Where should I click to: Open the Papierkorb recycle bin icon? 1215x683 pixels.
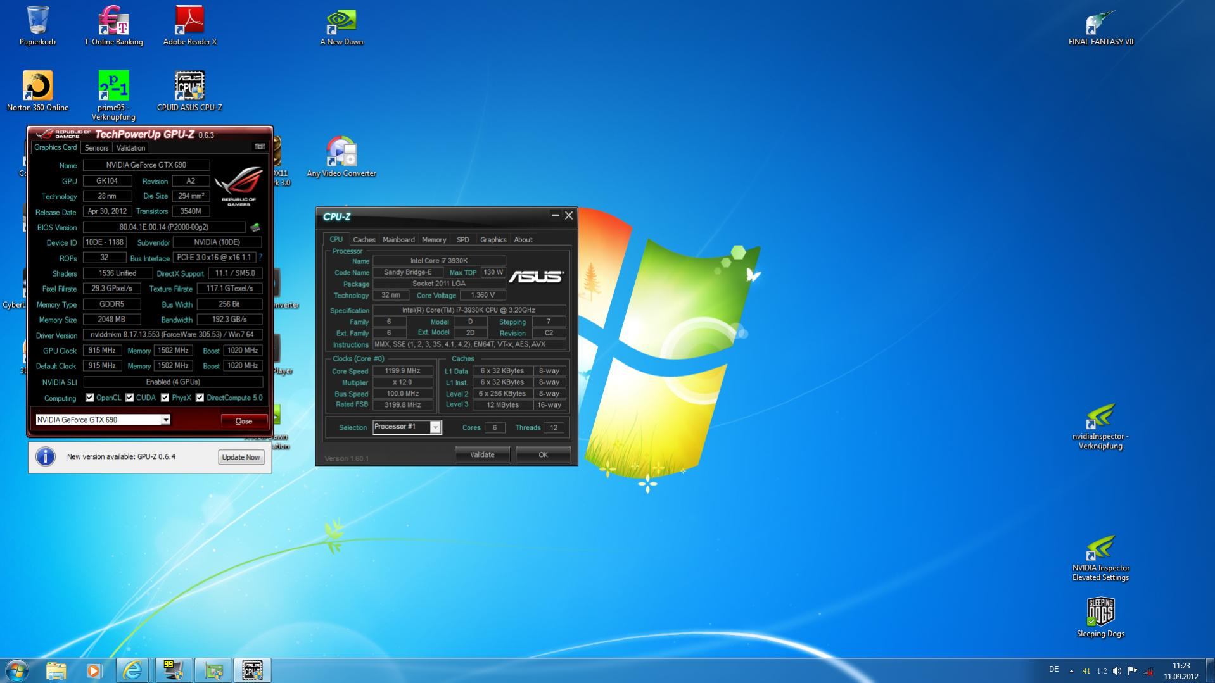pyautogui.click(x=37, y=26)
